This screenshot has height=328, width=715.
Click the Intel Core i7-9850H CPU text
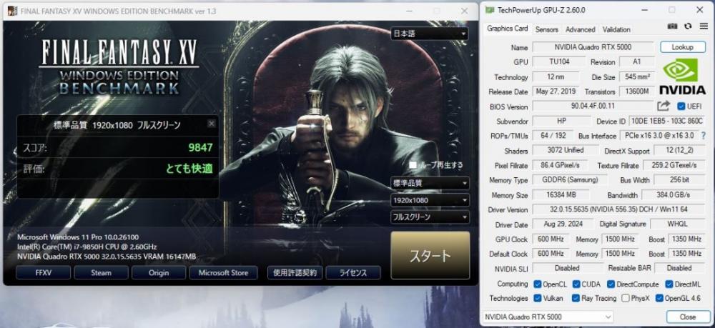point(87,247)
